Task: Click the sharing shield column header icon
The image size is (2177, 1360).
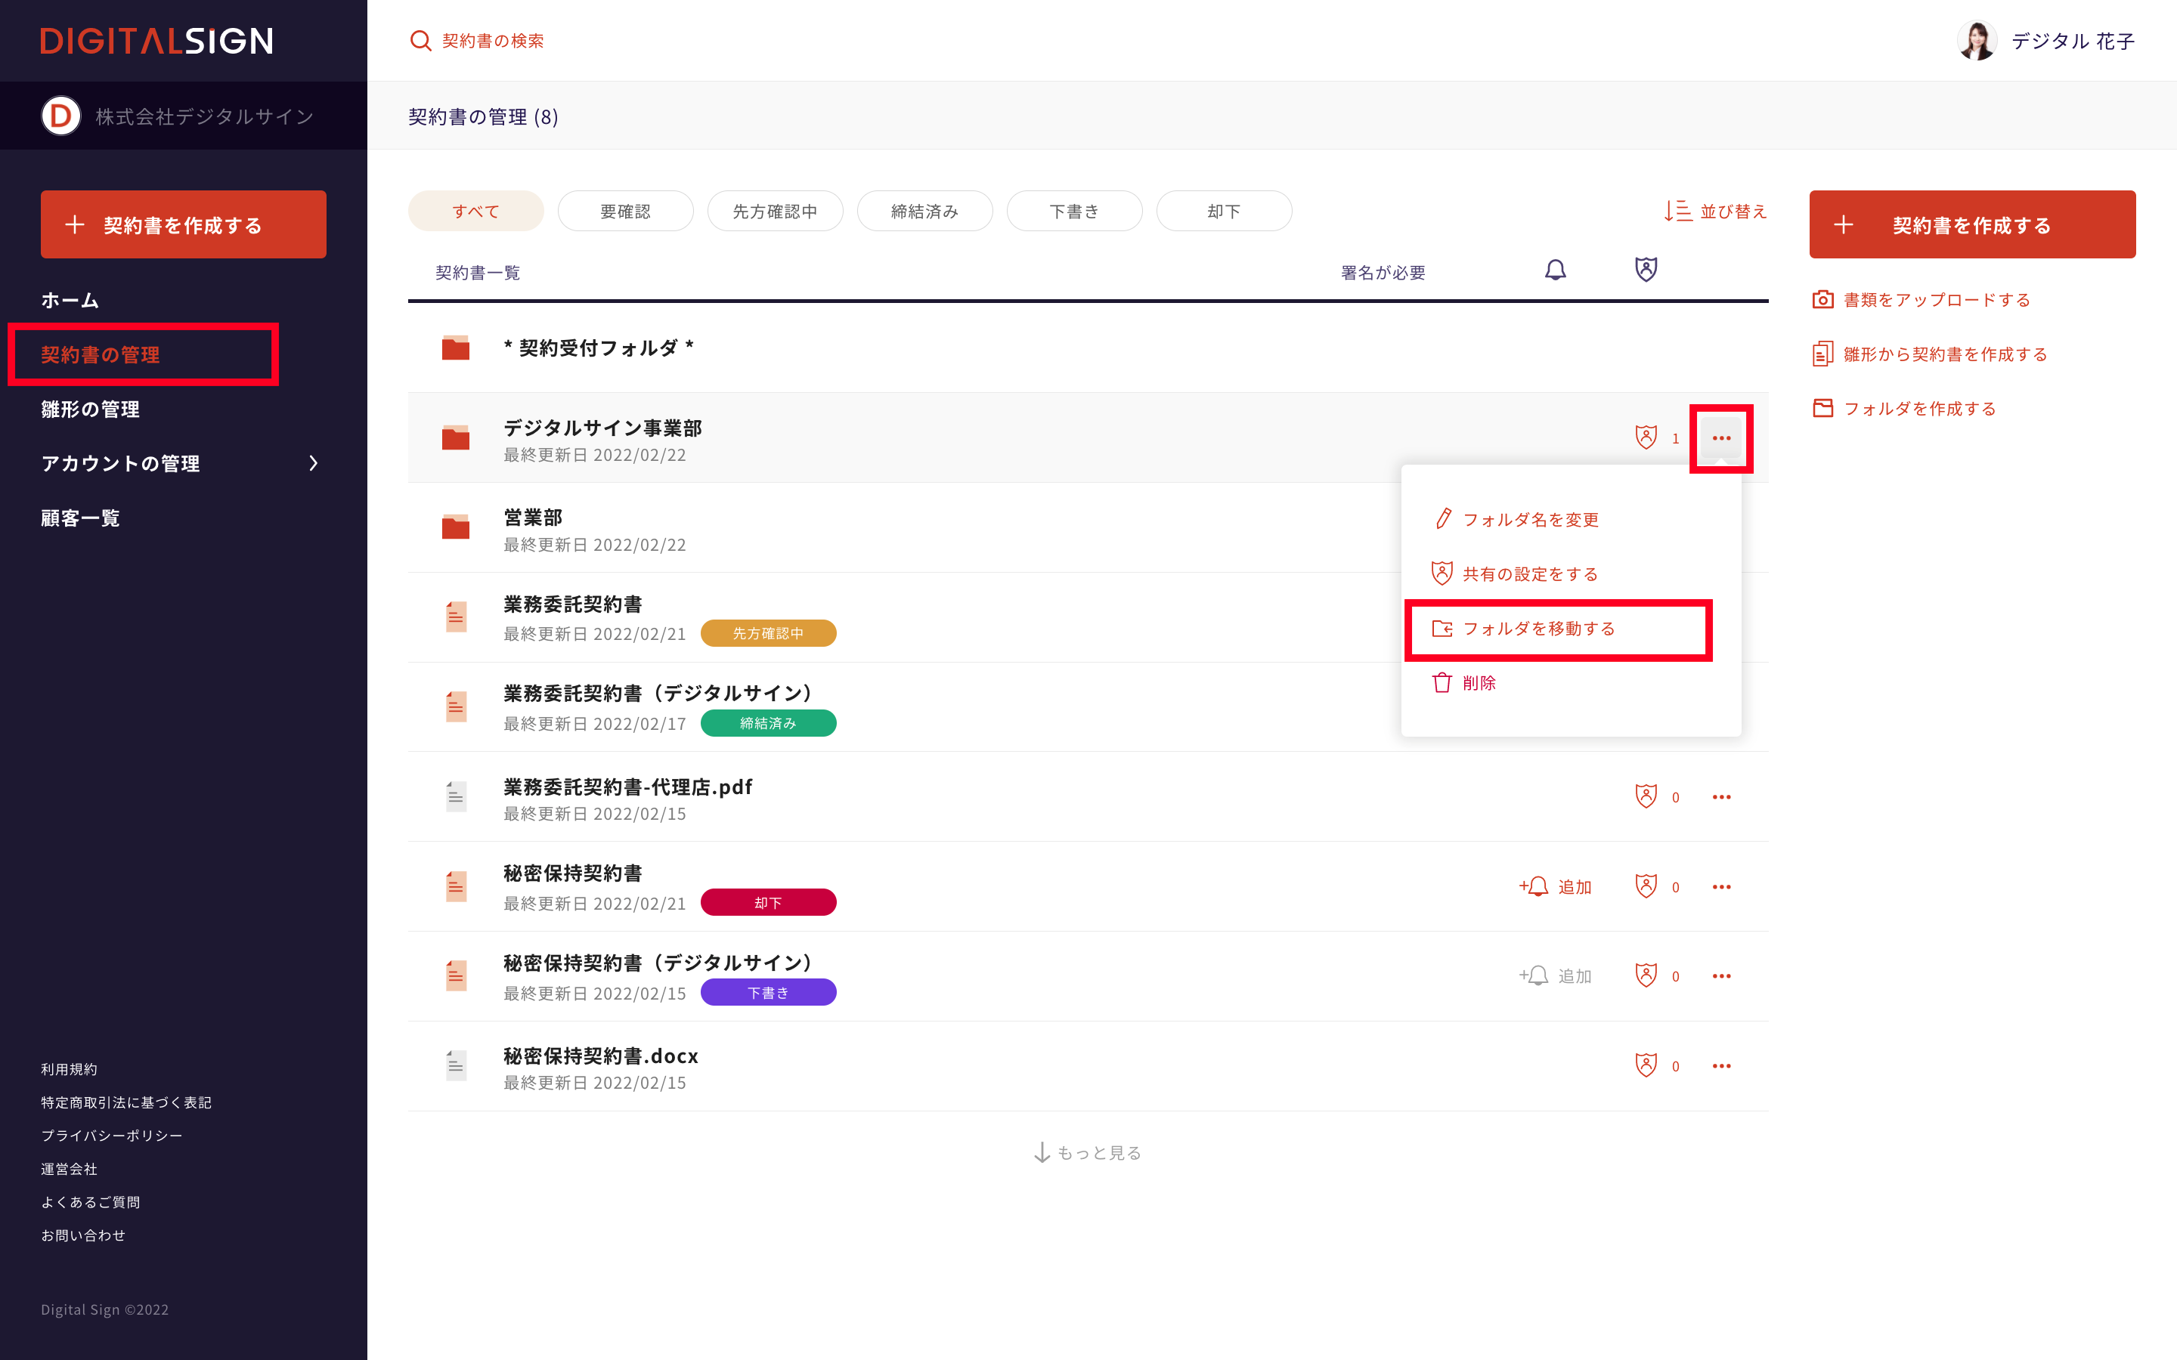Action: click(1646, 269)
